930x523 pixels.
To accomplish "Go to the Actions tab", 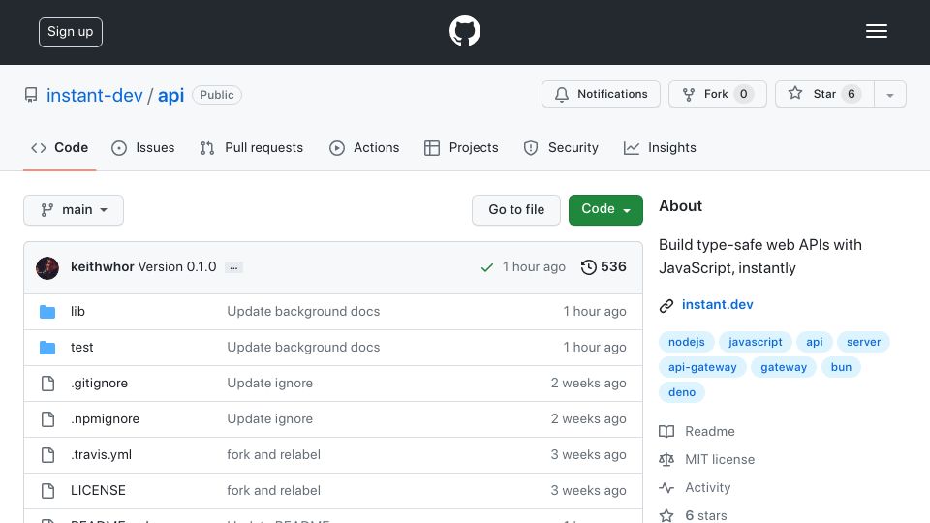I will coord(364,147).
